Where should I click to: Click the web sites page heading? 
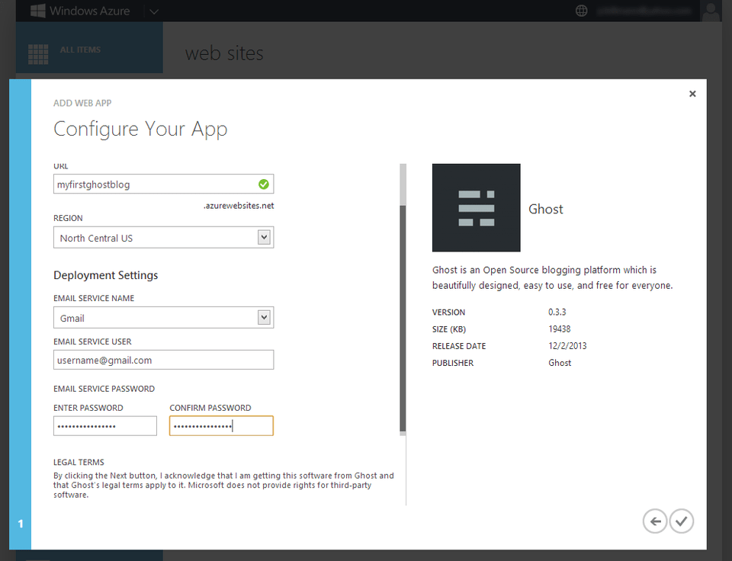coord(224,53)
